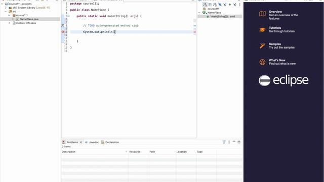Toggle the second Outline toolbar icon (Hide Fields)
This screenshot has width=324, height=182.
tap(210, 5)
